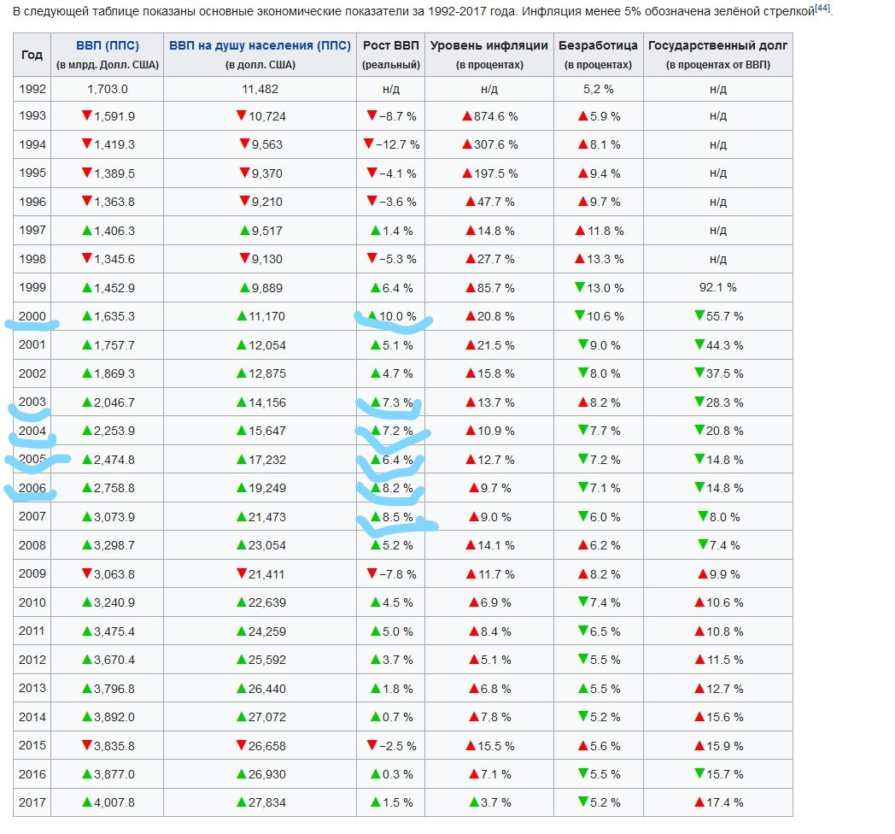
Task: Click red down arrow beside 1,591.9
Action: [87, 115]
